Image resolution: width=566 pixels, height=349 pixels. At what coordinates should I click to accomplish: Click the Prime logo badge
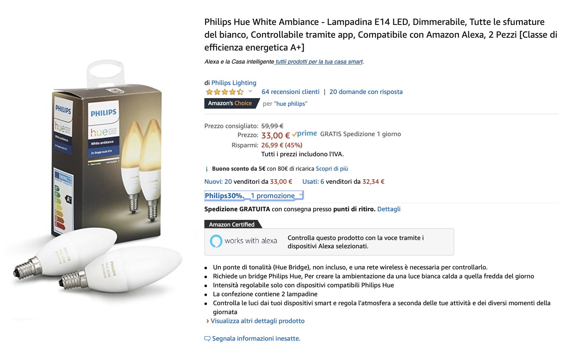(x=305, y=134)
